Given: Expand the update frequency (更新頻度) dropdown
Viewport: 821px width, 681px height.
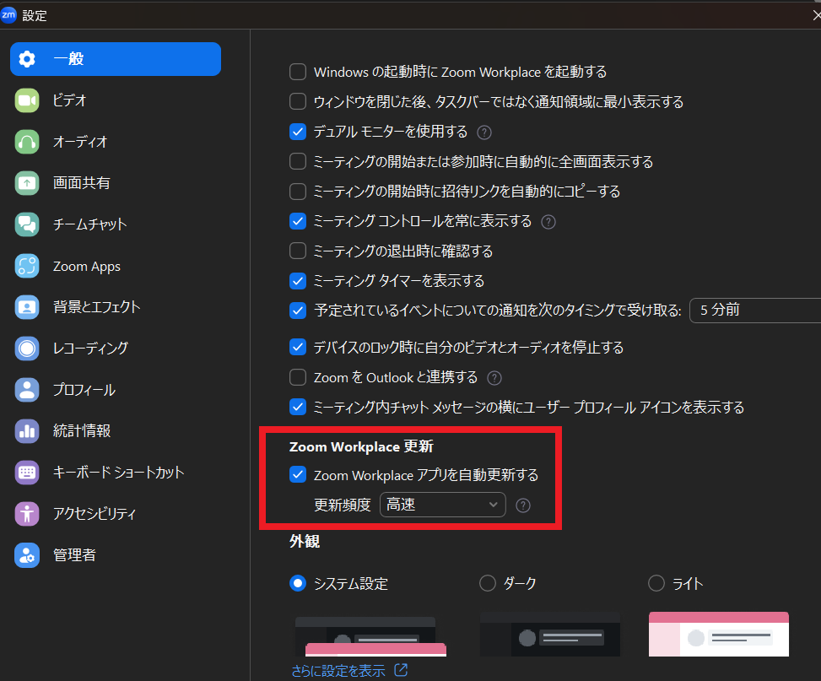Looking at the screenshot, I should (442, 505).
